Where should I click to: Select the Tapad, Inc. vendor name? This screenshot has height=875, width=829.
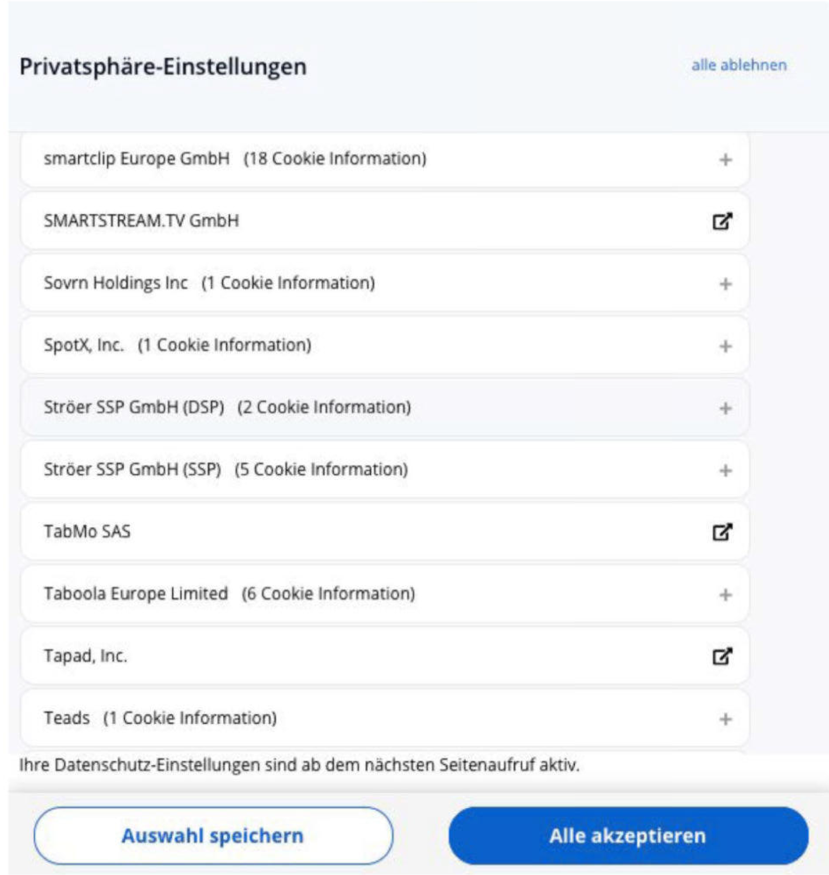pos(85,656)
